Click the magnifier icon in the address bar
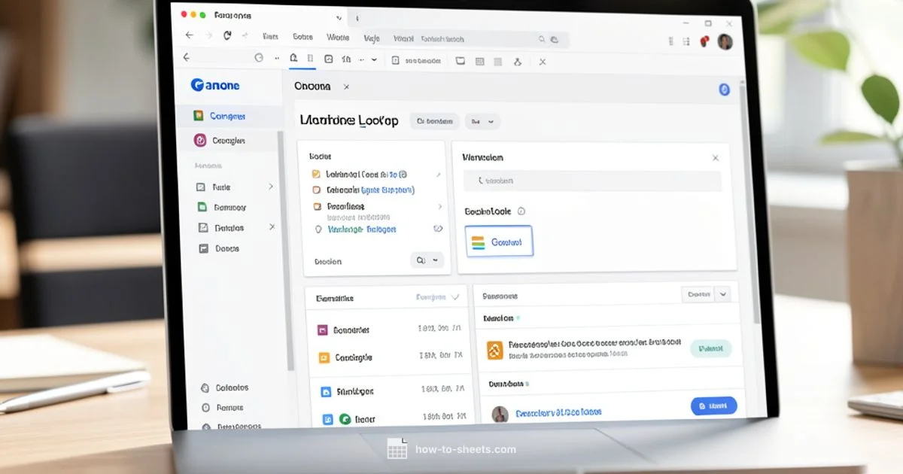 pyautogui.click(x=542, y=39)
